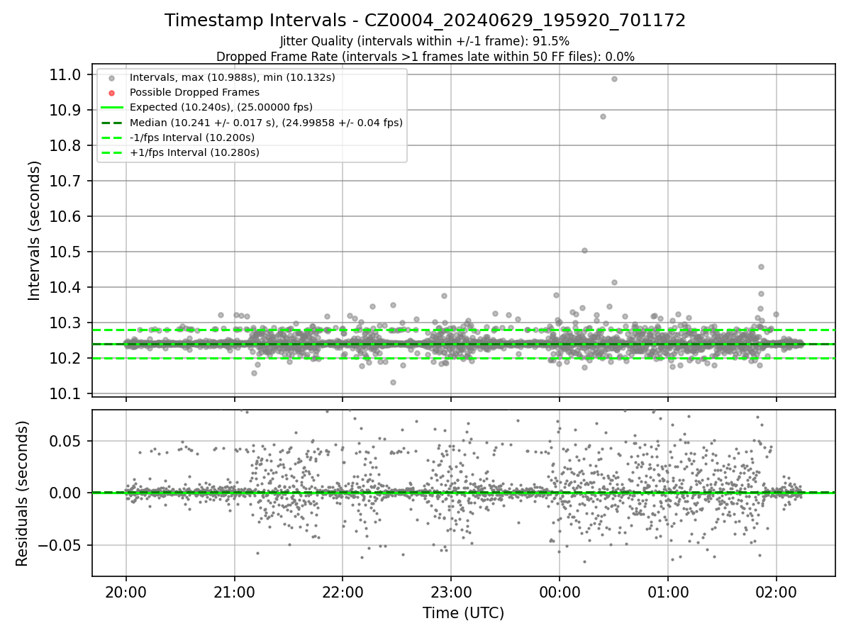
Task: Click the 'Jitter Quality' subtitle line
Action: click(425, 41)
